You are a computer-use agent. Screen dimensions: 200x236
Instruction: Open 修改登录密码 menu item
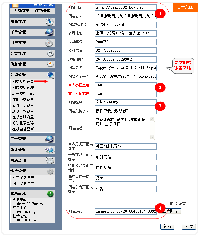23,123
